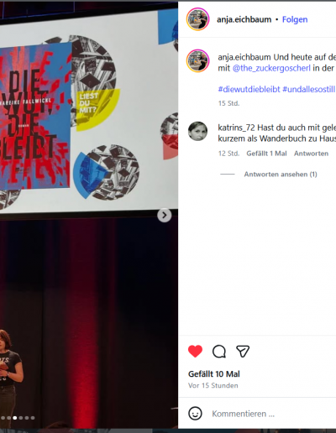
Task: Open anja.eichbaum header profile picture
Action: click(197, 19)
